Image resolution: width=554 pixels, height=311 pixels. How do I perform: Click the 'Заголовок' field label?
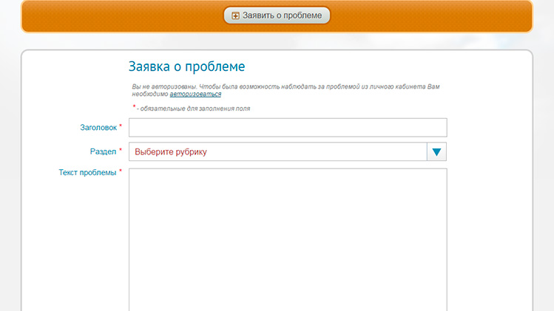tap(98, 128)
